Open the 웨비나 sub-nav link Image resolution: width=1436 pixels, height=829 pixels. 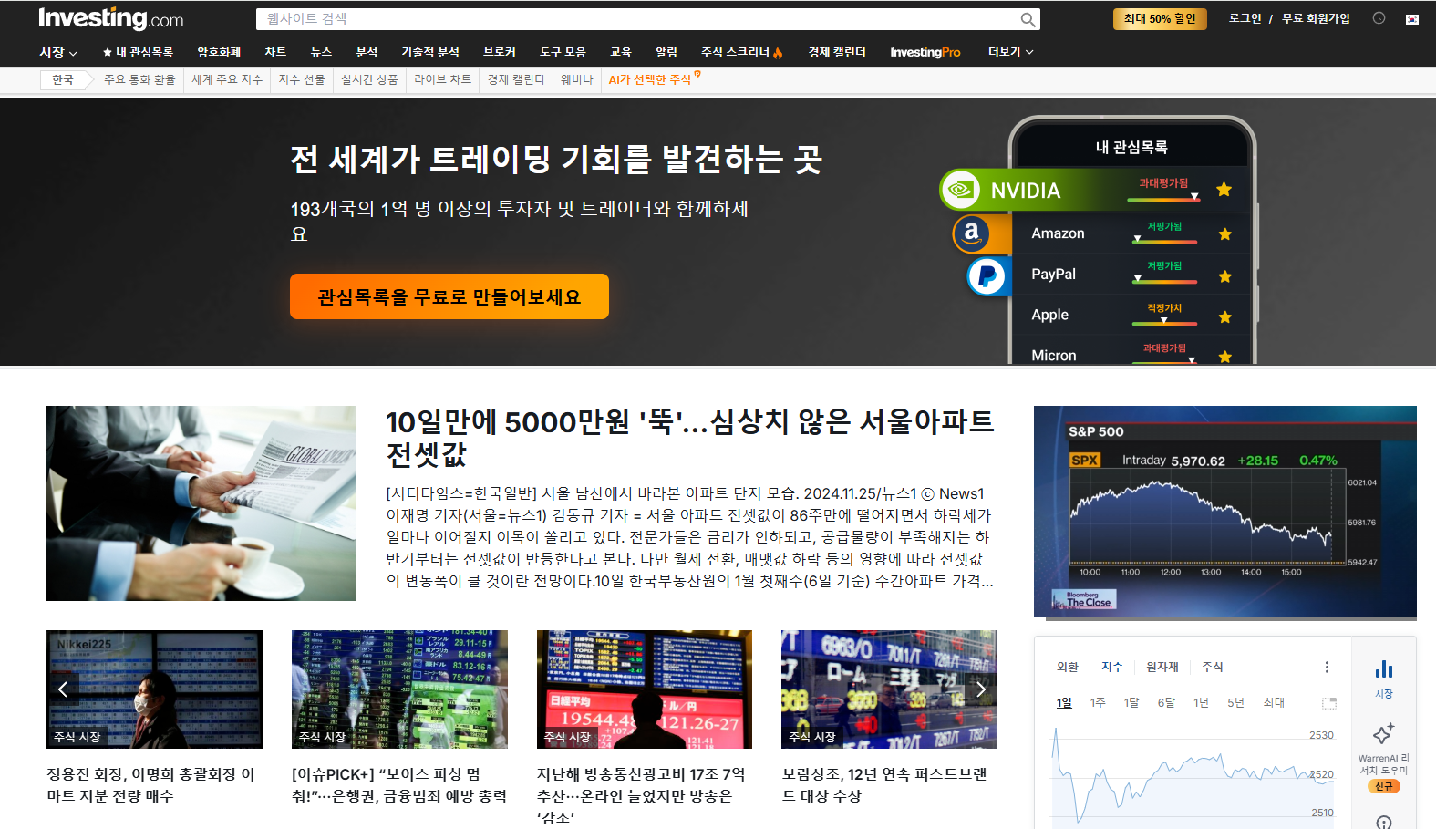click(576, 80)
